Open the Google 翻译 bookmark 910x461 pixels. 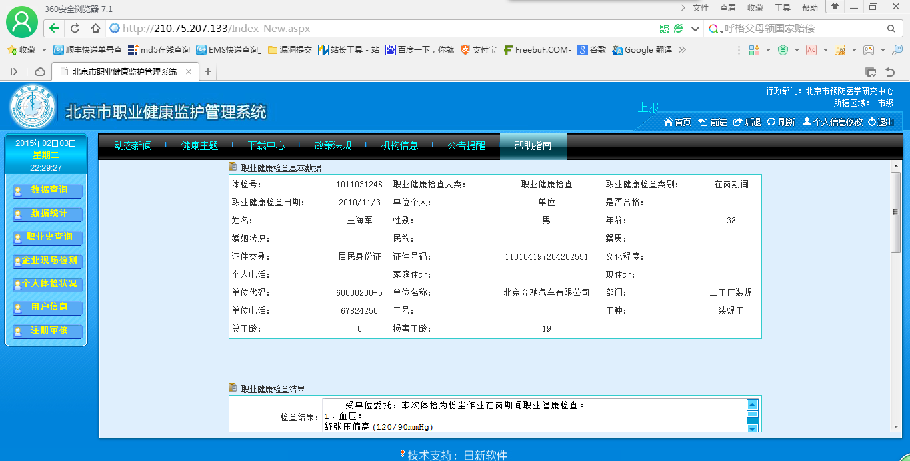642,50
